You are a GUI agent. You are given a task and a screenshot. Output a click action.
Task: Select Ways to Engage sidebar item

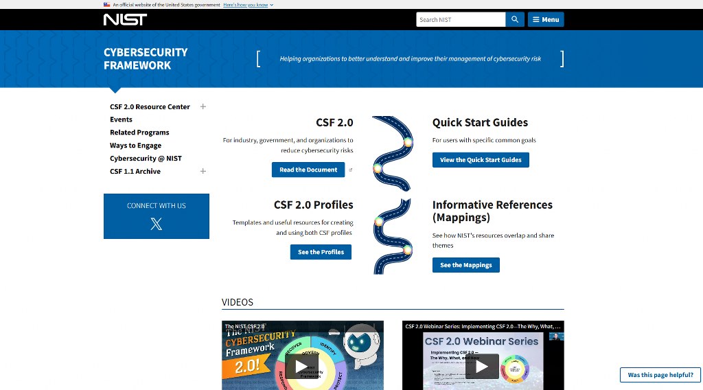[x=135, y=146]
